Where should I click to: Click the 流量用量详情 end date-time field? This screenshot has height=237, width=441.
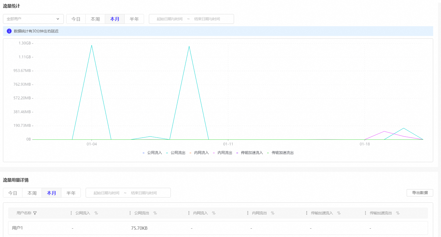click(x=144, y=193)
